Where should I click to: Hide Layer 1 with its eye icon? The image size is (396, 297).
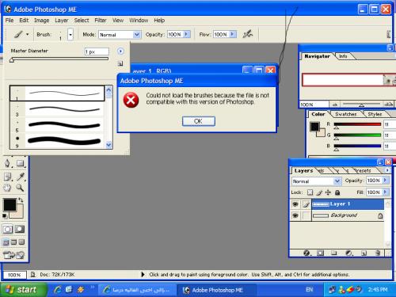(295, 204)
